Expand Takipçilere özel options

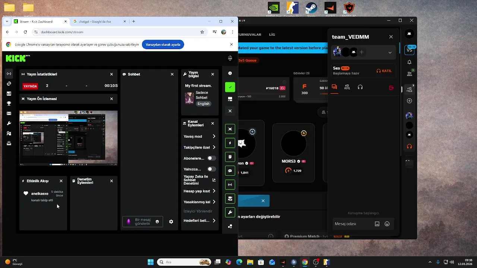tap(214, 147)
